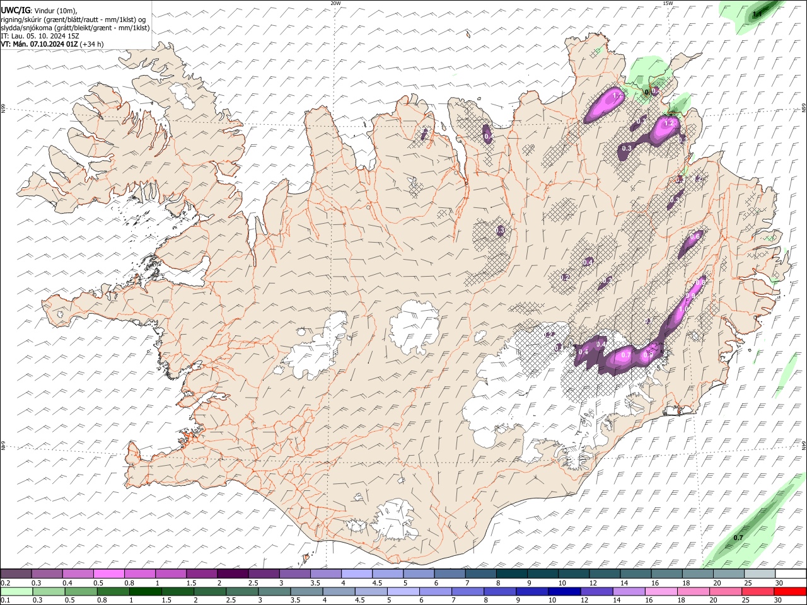Screen dimensions: 807x605
Task: Select the slydda/snjókoma legend description line
Action: (x=75, y=28)
